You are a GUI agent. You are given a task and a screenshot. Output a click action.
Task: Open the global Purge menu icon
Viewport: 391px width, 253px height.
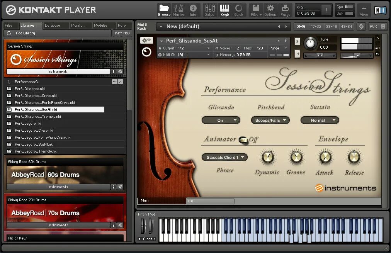pos(285,10)
